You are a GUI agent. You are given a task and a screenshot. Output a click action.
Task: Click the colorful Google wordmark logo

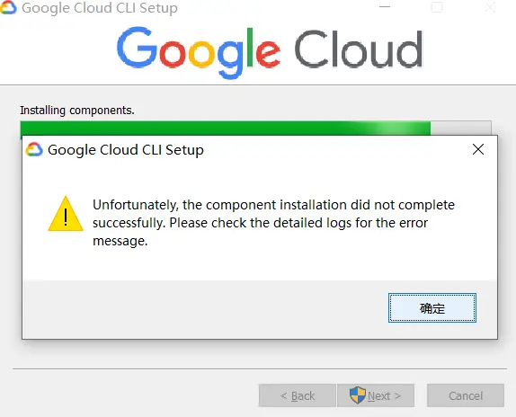click(x=199, y=53)
